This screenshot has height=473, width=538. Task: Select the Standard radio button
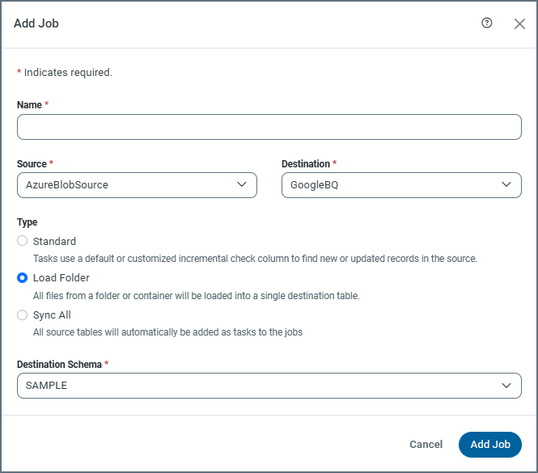[23, 241]
